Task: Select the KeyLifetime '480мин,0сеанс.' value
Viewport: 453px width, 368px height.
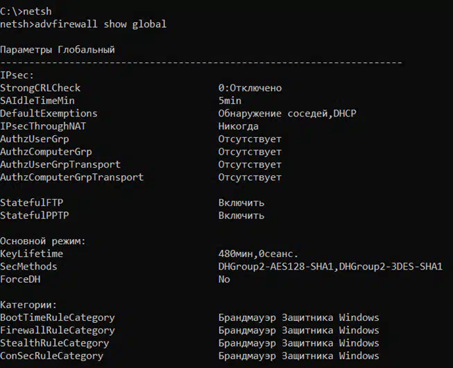Action: pos(258,254)
